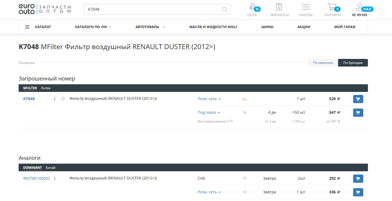The width and height of the screenshot is (392, 201).
Task: Click the 2шт quantity in Спб row
Action: pos(301,178)
